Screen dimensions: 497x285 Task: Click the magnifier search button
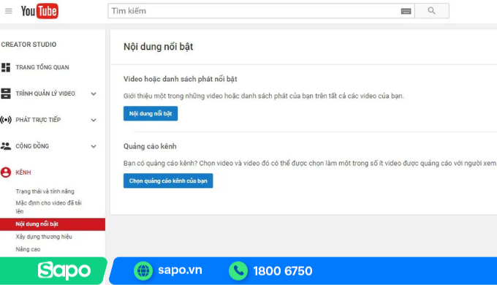click(x=432, y=11)
